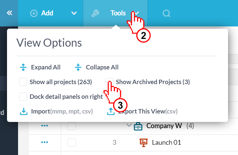Image resolution: width=238 pixels, height=155 pixels.
Task: Click the wrench Tools icon
Action: pyautogui.click(x=95, y=13)
